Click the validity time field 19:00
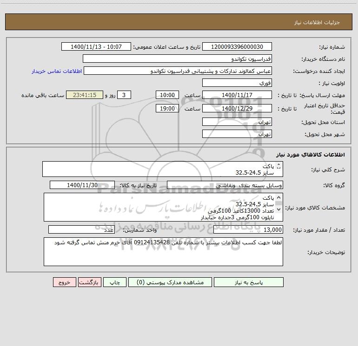 pos(167,108)
